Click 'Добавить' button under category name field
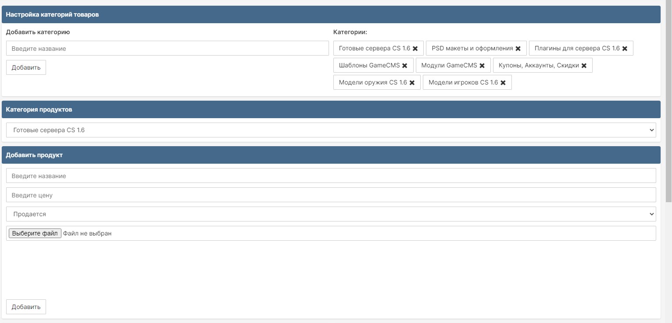Screen dimensions: 672x323 [x=26, y=67]
